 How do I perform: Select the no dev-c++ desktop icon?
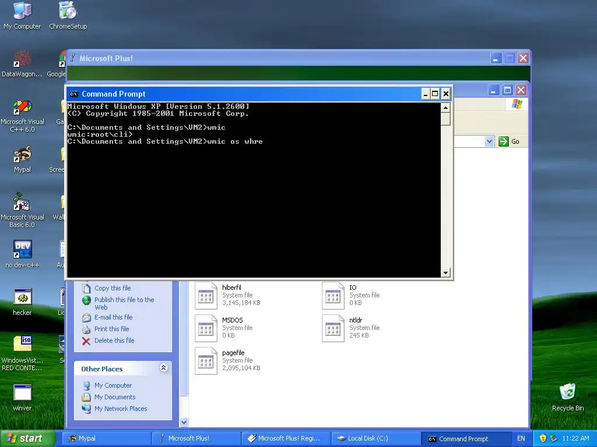click(22, 254)
